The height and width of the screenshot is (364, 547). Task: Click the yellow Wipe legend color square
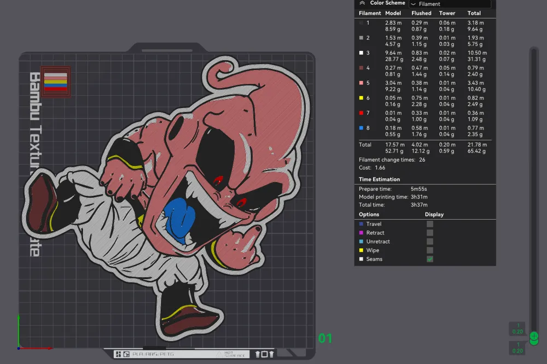point(361,250)
